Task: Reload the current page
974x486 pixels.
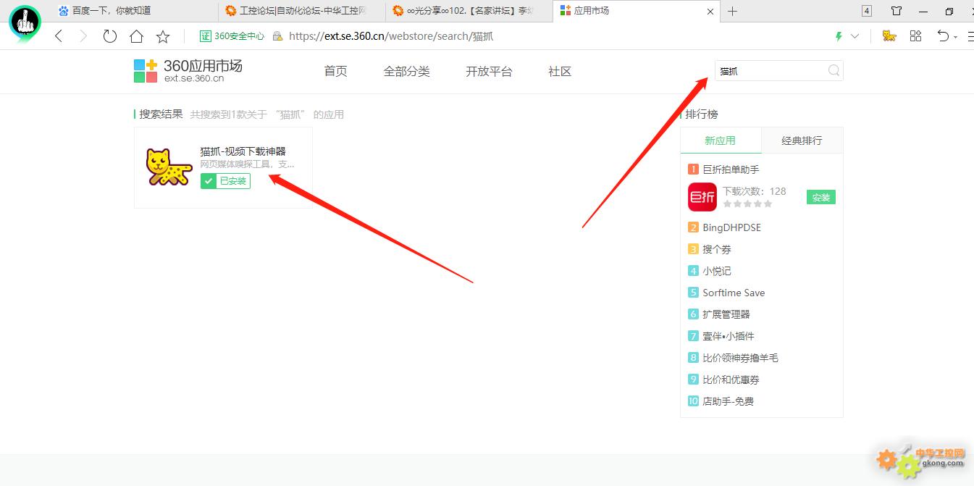Action: [110, 36]
